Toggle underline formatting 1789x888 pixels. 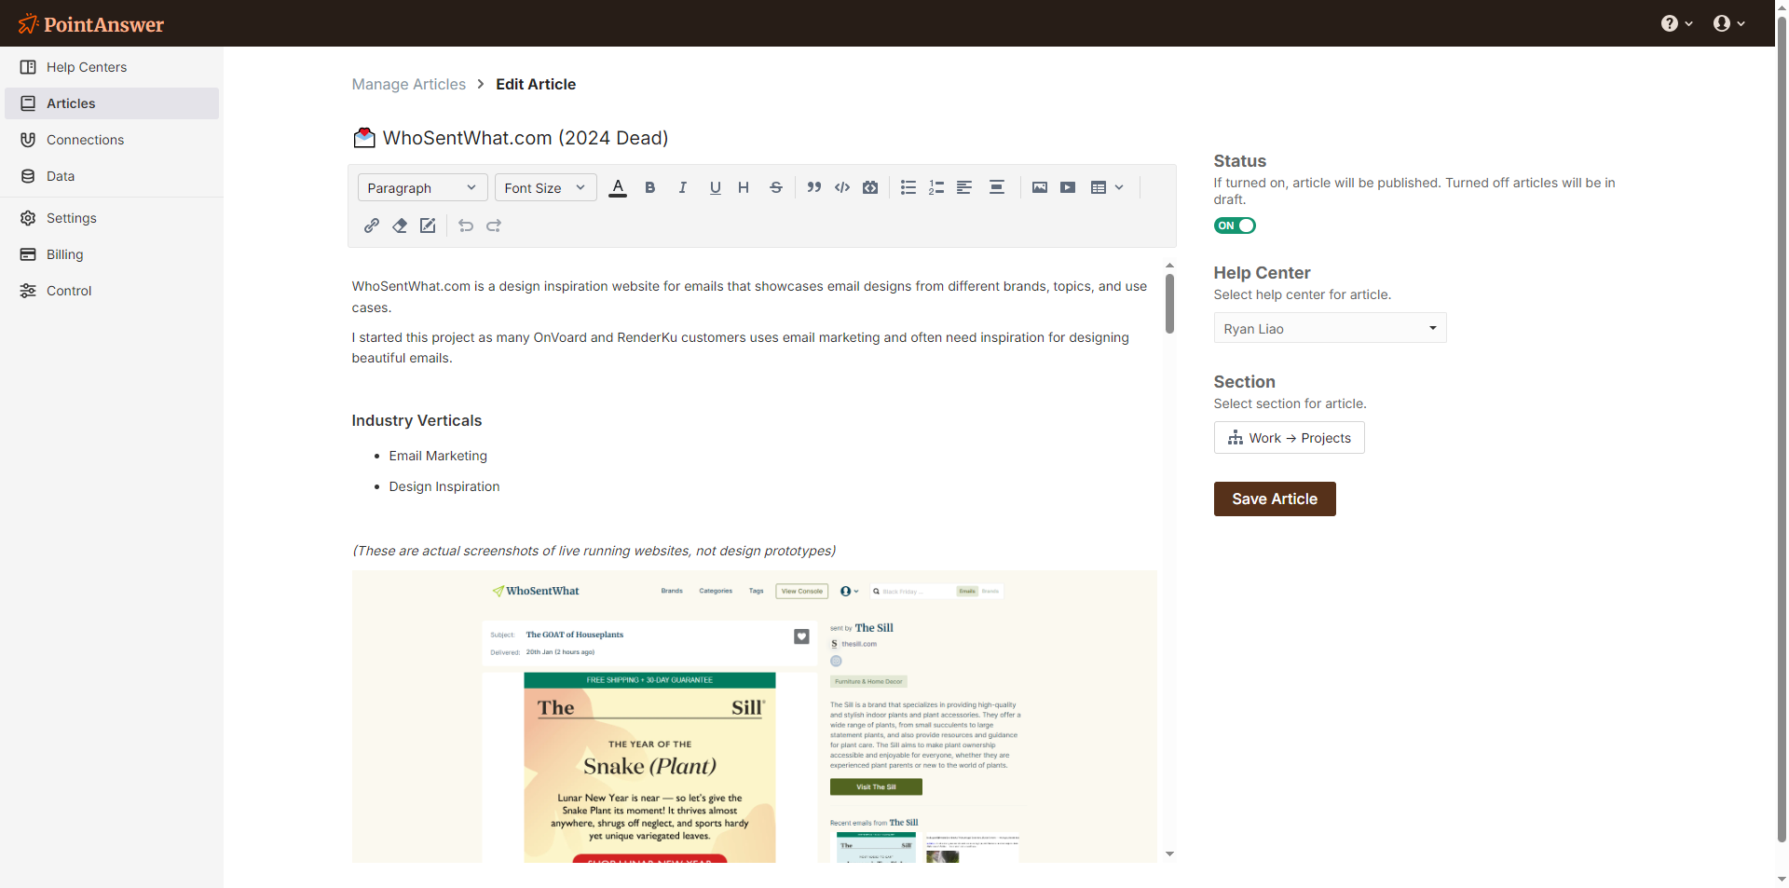coord(715,187)
